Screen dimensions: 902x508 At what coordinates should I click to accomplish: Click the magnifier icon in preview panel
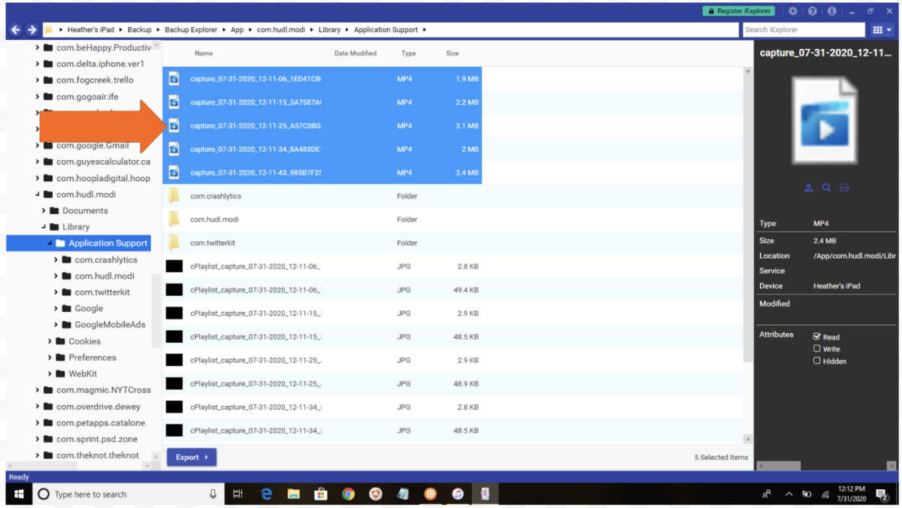(826, 188)
